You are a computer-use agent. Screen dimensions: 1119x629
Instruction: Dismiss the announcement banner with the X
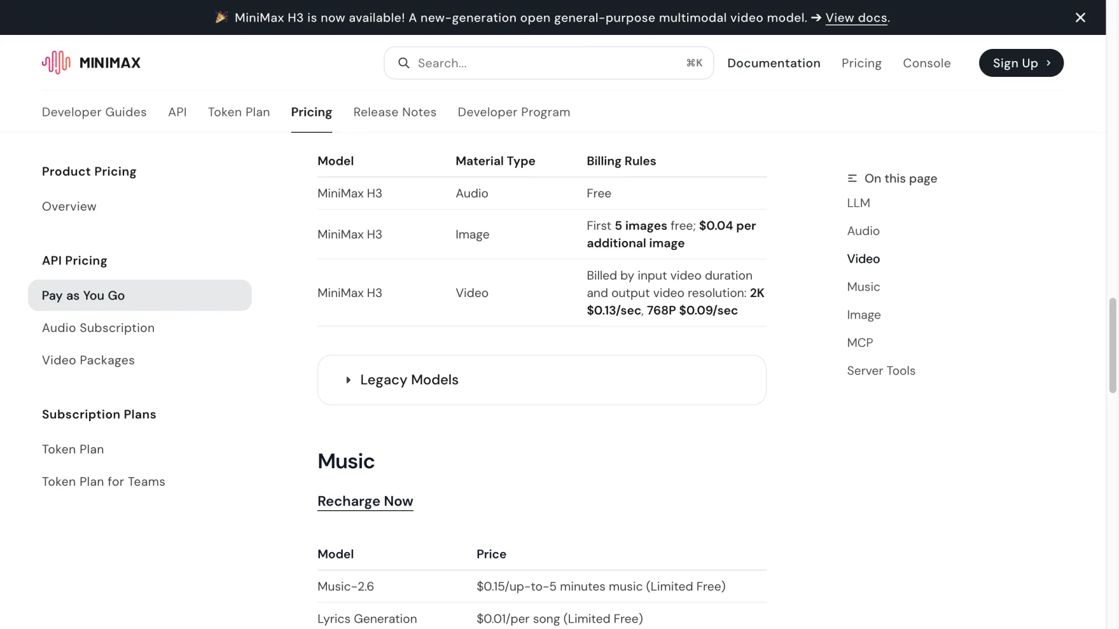1080,17
